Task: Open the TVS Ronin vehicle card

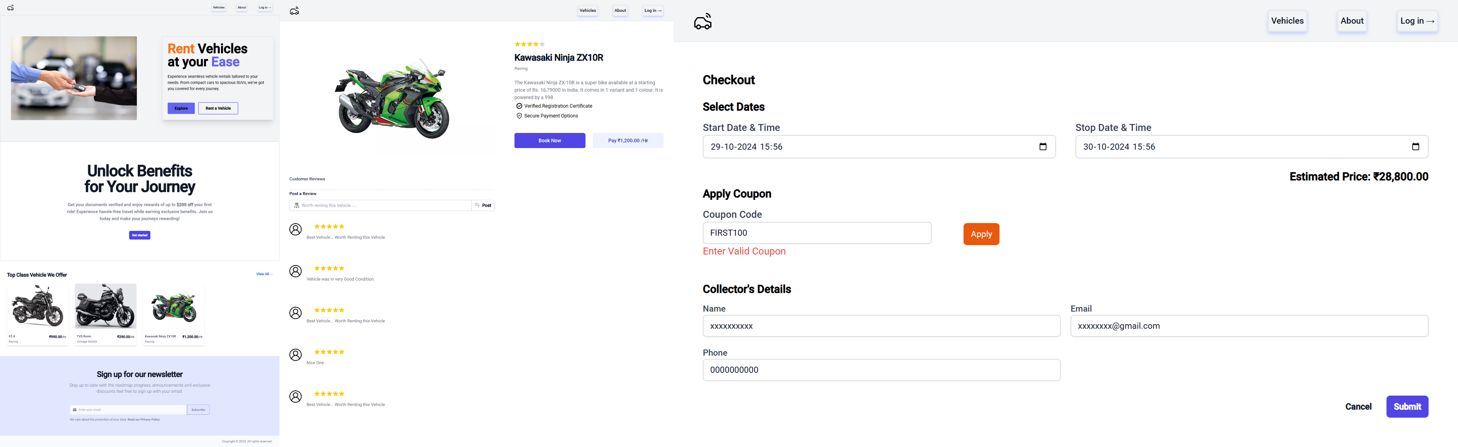Action: point(105,314)
